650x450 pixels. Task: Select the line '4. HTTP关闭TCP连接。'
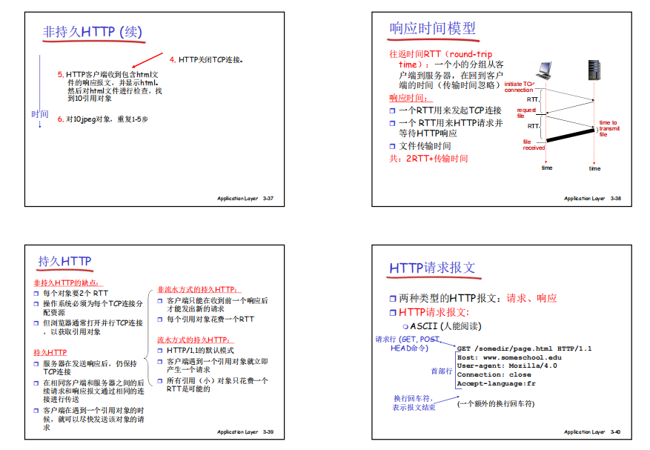click(x=206, y=60)
